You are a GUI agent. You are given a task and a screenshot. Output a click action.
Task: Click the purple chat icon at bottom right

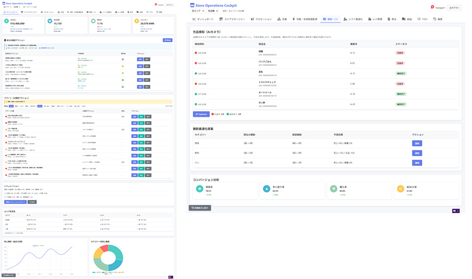(456, 211)
